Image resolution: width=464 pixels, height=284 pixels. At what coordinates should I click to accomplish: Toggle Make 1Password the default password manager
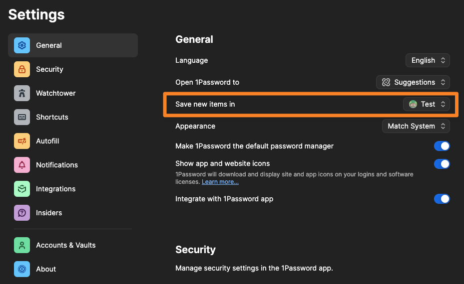point(442,146)
